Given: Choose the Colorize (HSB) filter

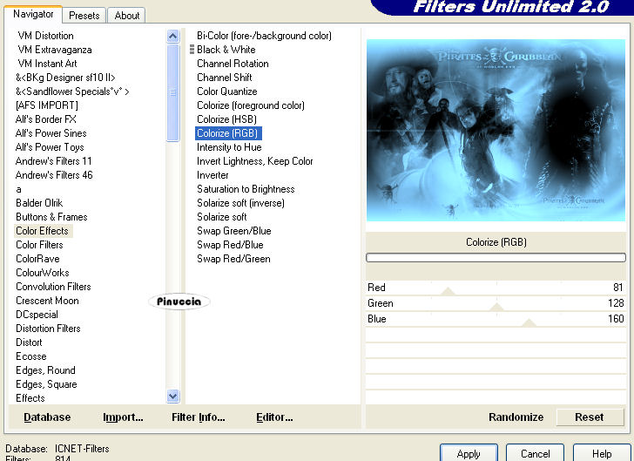Looking at the screenshot, I should [x=226, y=119].
